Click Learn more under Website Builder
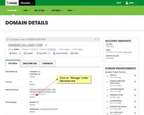 pyautogui.click(x=110, y=58)
